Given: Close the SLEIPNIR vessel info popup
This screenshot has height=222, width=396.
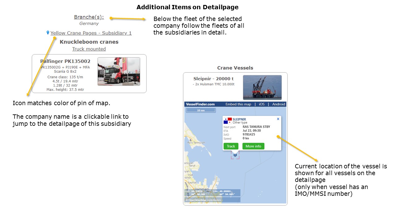Looking at the screenshot, I should [x=278, y=119].
